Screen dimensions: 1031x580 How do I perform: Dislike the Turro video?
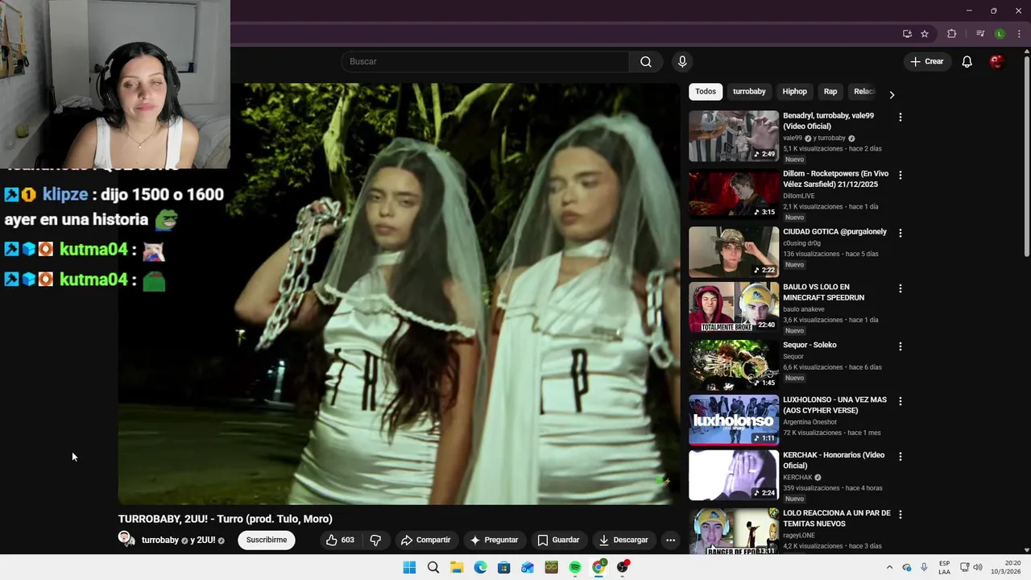375,540
